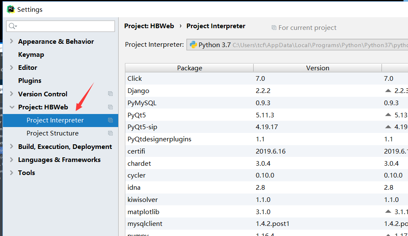Screen dimensions: 408x236
Task: Select the Appearance & Behavior label
Action: (x=56, y=42)
